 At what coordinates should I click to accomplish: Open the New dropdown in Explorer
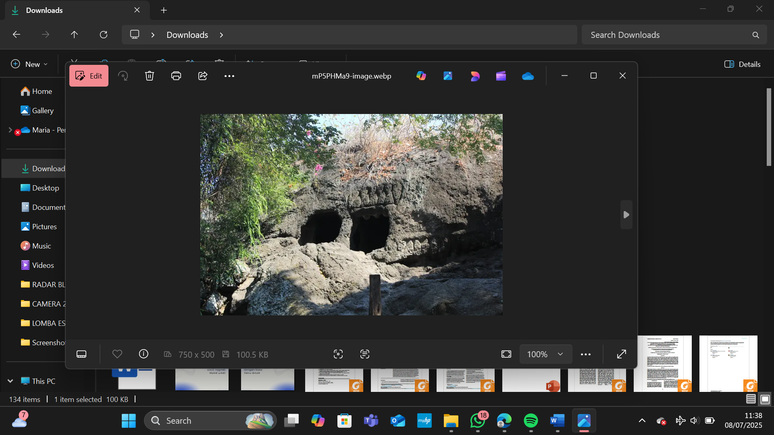click(29, 64)
